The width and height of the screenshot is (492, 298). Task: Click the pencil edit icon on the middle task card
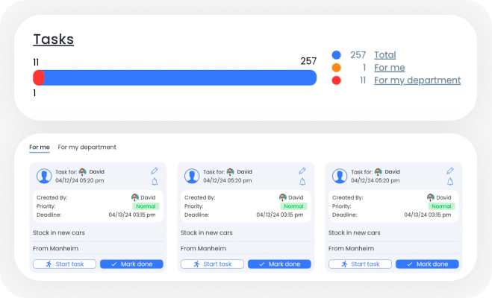(302, 171)
